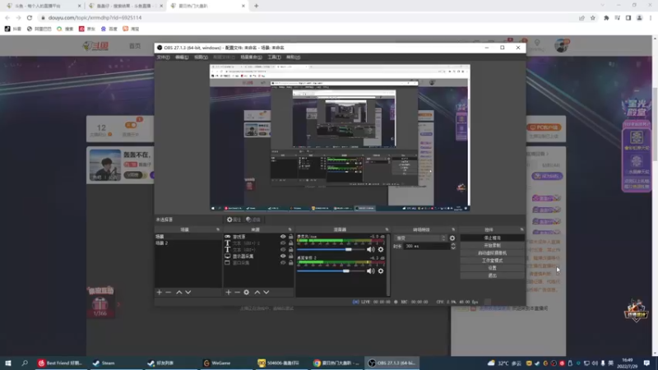Open second mixer channel settings gear
This screenshot has height=370, width=658.
pos(381,271)
